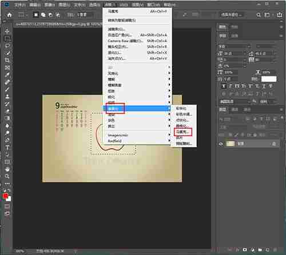The image size is (286, 255).
Task: Select the Zoom tool
Action: point(7,176)
